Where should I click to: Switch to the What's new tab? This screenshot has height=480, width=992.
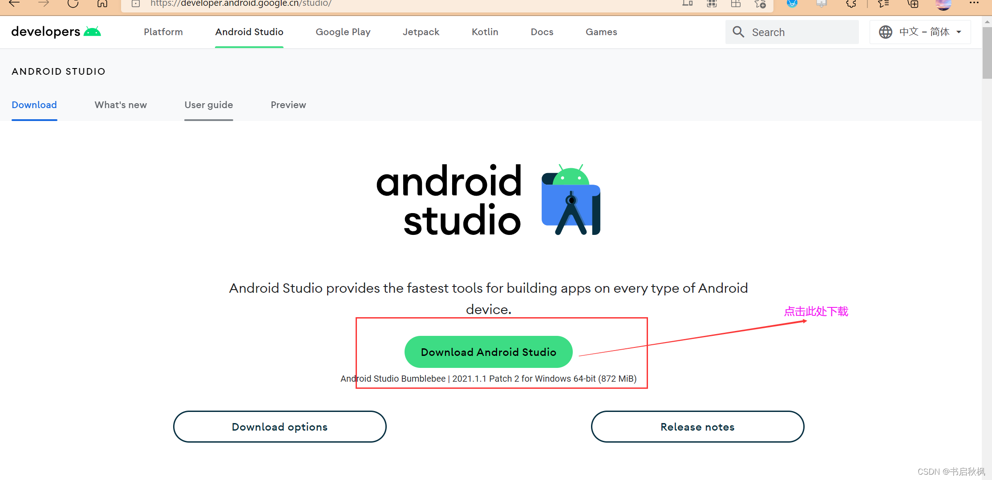click(121, 105)
